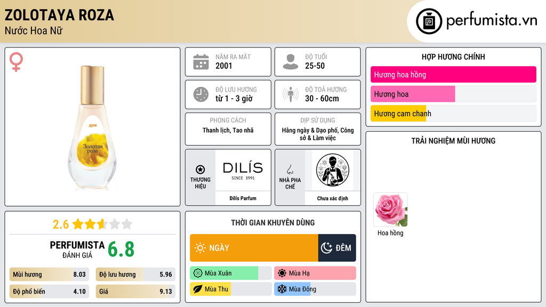Click the star badge icon above Thương hiệu
The image size is (546, 307).
(200, 169)
